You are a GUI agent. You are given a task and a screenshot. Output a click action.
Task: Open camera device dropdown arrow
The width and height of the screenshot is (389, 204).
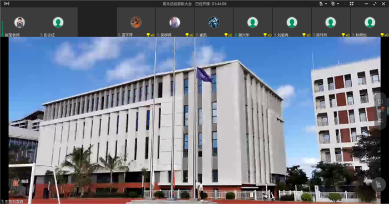pyautogui.click(x=338, y=4)
